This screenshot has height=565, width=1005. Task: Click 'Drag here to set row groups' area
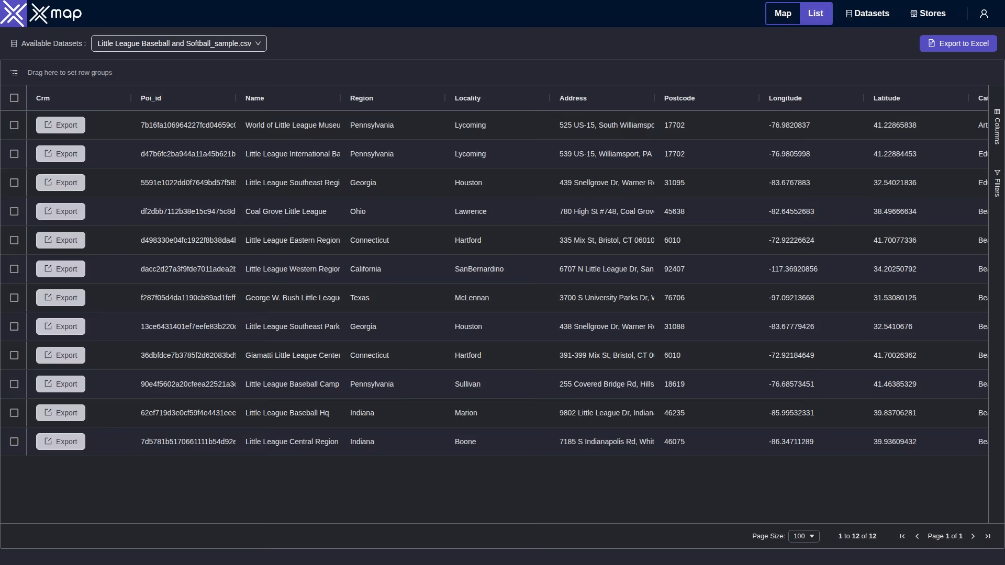(70, 73)
